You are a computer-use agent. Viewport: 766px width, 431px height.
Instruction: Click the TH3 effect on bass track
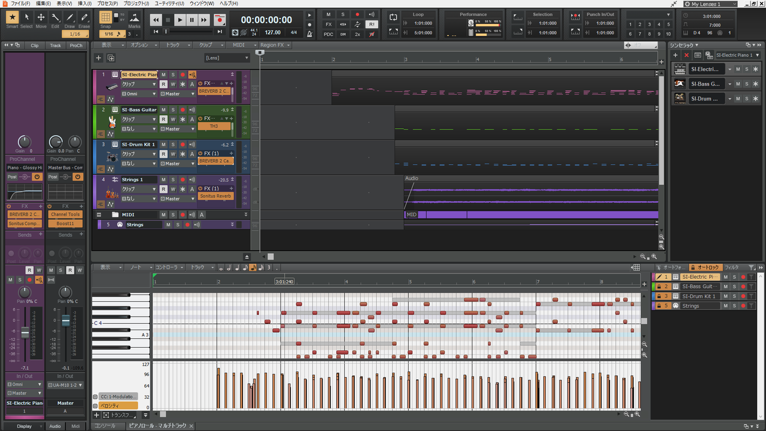tap(214, 126)
